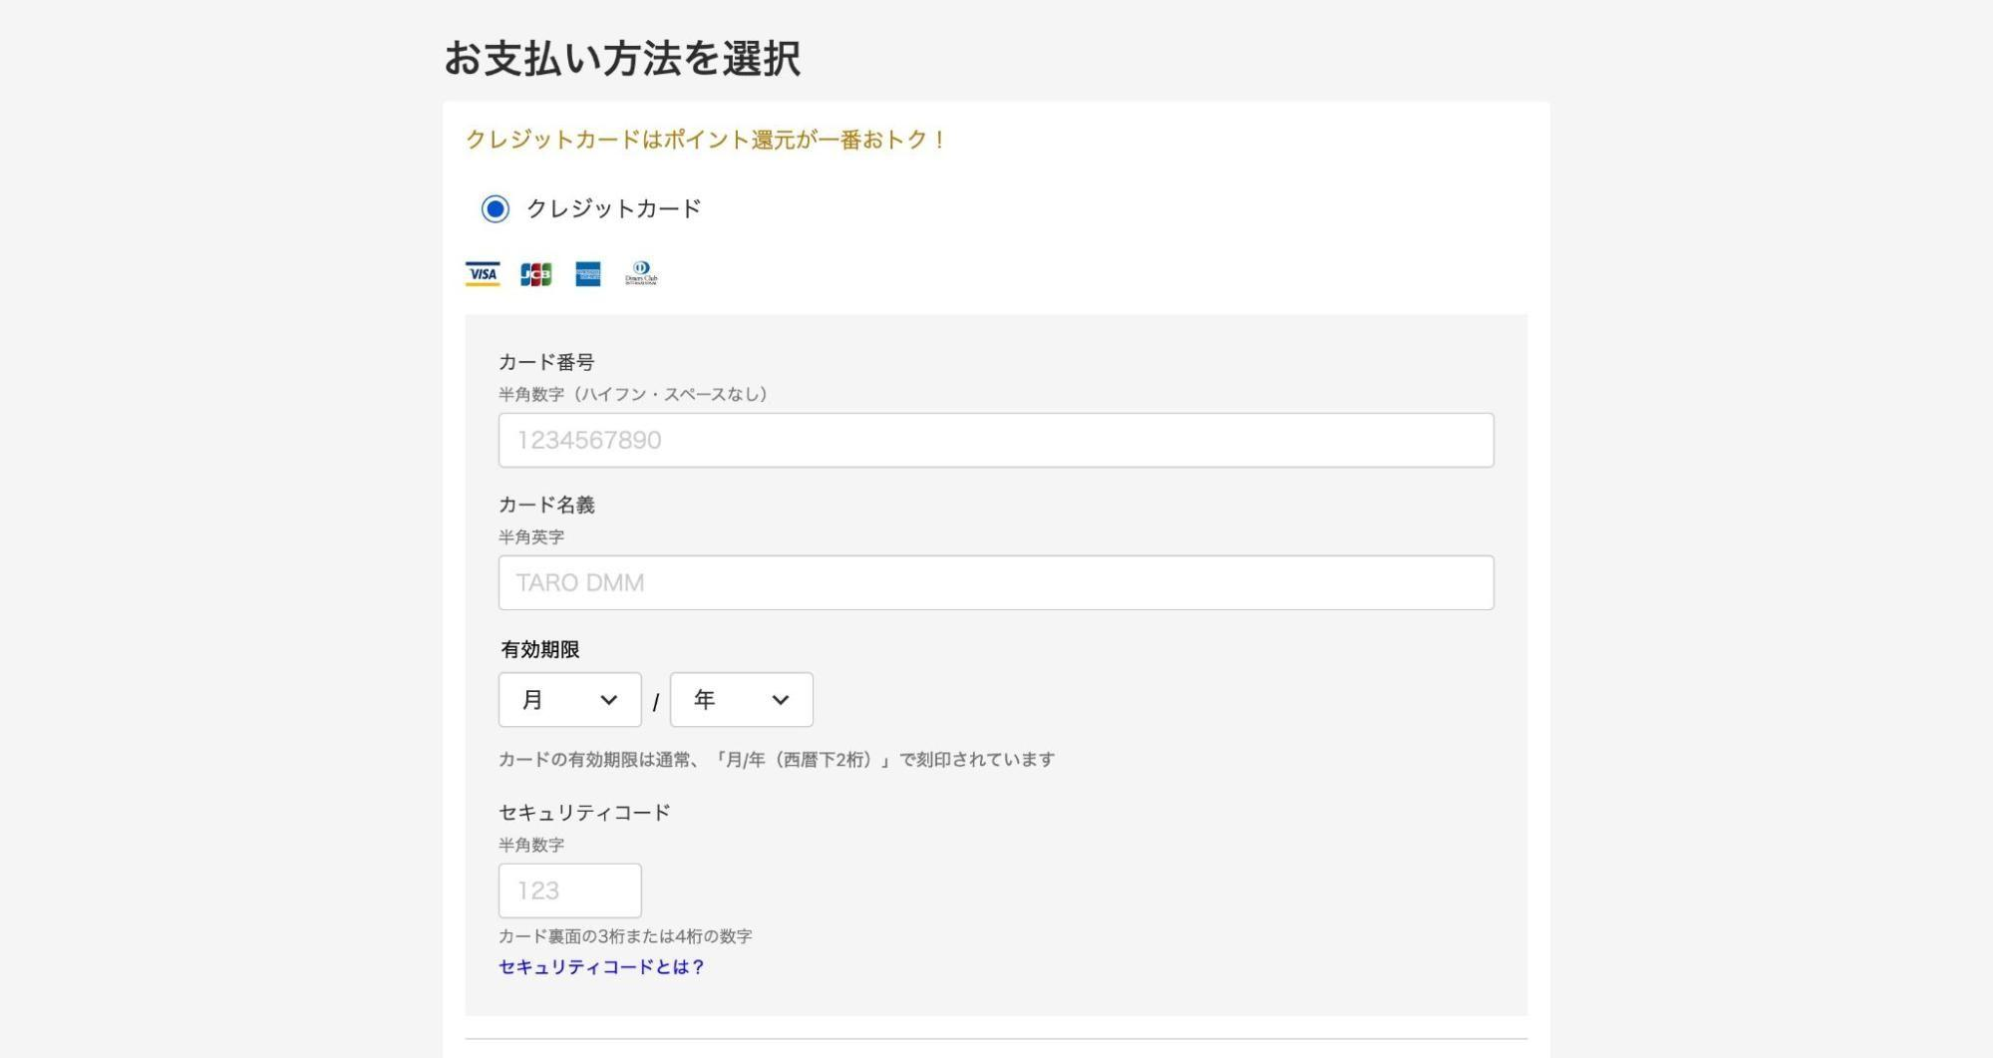
Task: Click the TARO DMM placeholder field
Action: (x=995, y=581)
